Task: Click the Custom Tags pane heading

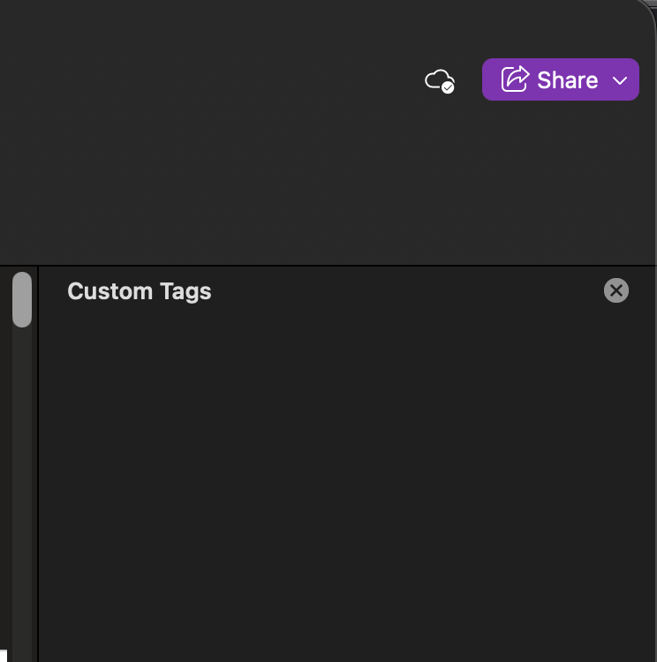Action: point(140,291)
